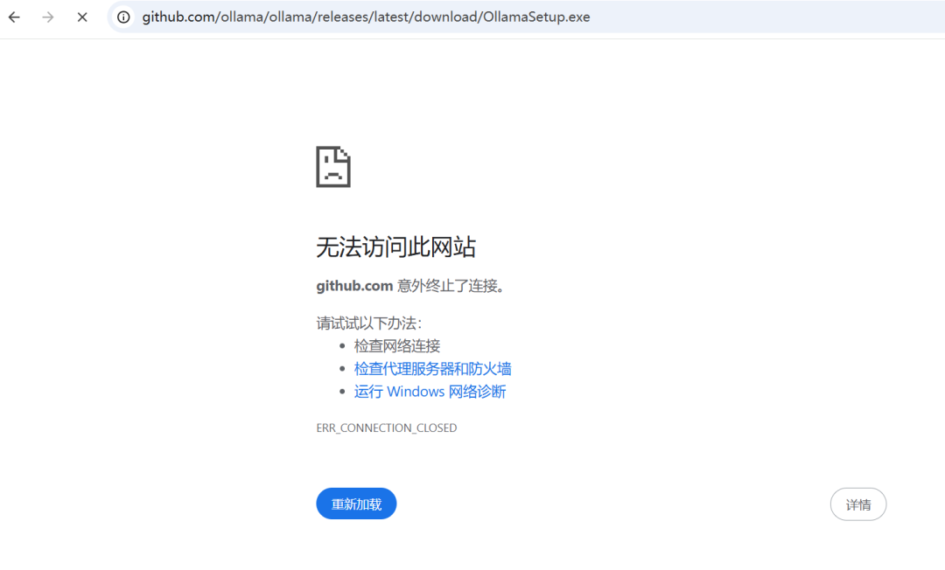This screenshot has width=945, height=570.
Task: Reload page with the 重新加载 button
Action: click(356, 504)
